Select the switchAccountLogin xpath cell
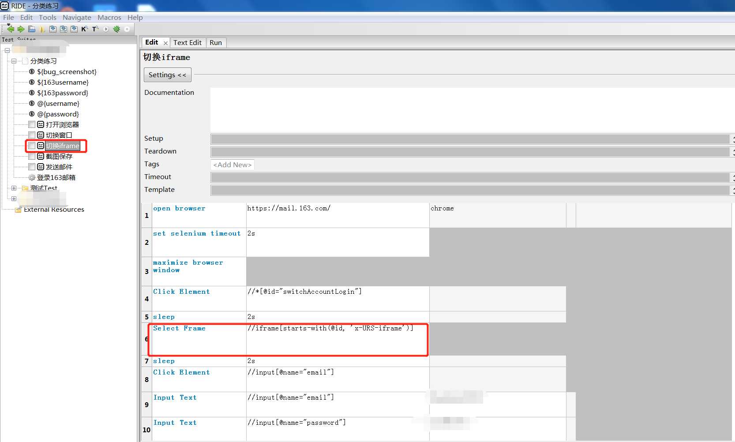Viewport: 735px width, 442px height. click(337, 299)
